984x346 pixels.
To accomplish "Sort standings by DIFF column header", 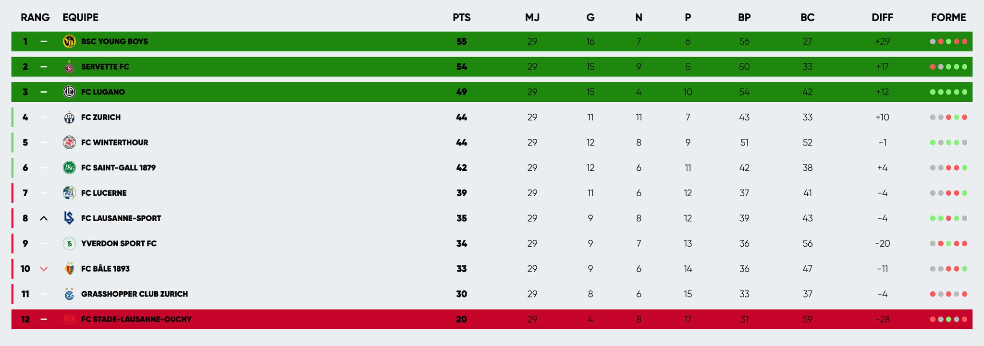I will point(882,18).
